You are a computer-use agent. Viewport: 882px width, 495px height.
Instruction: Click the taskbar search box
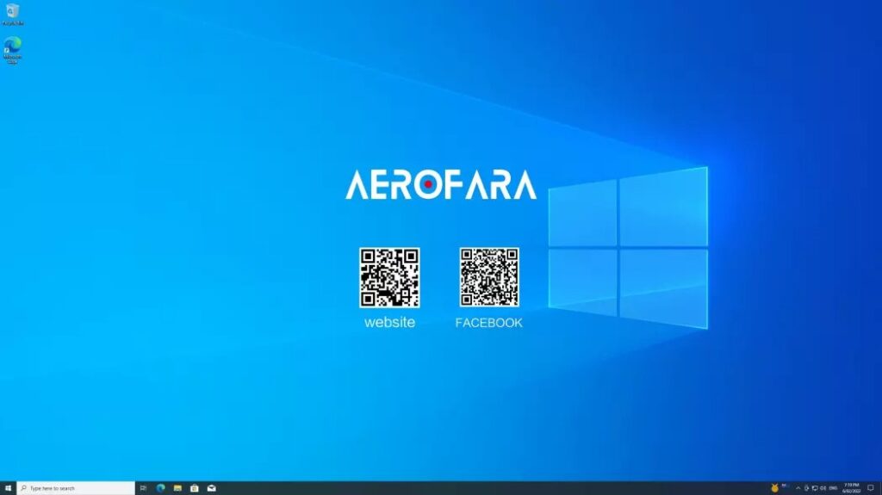coord(76,488)
